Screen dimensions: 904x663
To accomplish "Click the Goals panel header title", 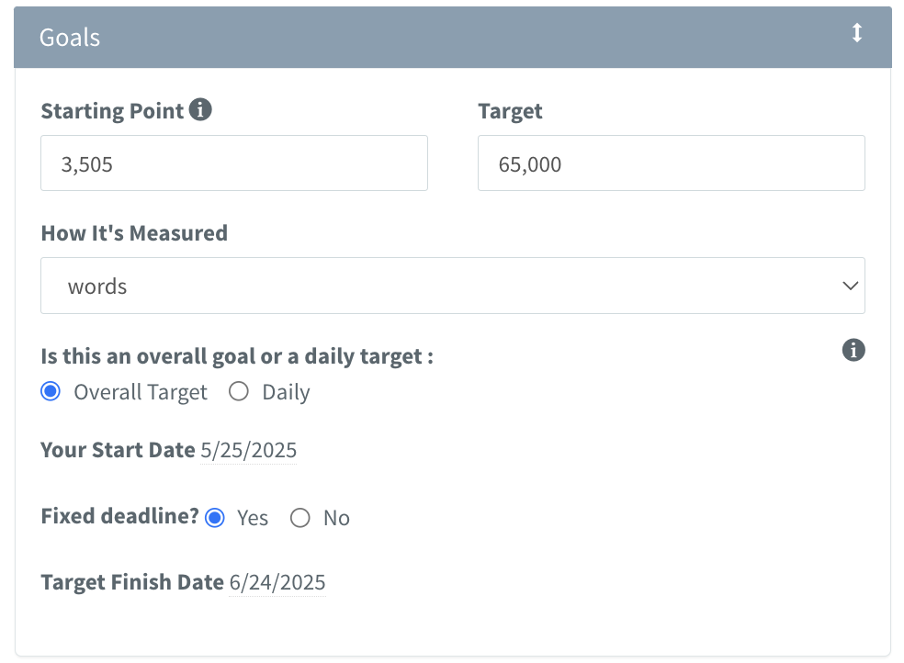I will (70, 38).
